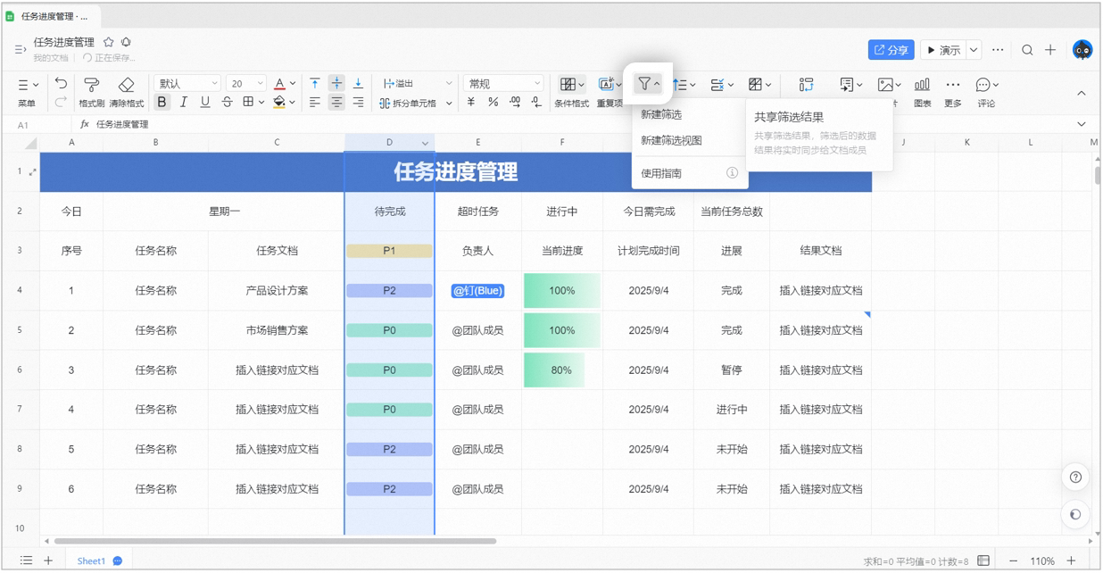This screenshot has width=1103, height=573.
Task: Click the blue 分享 share button
Action: tap(892, 50)
